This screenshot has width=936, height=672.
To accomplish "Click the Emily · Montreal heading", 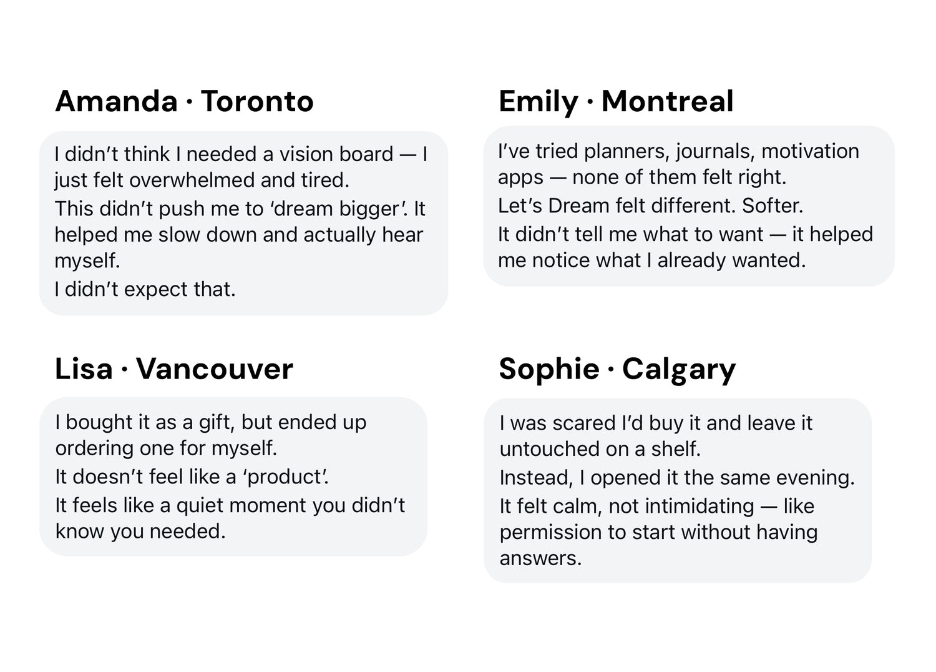I will point(616,101).
